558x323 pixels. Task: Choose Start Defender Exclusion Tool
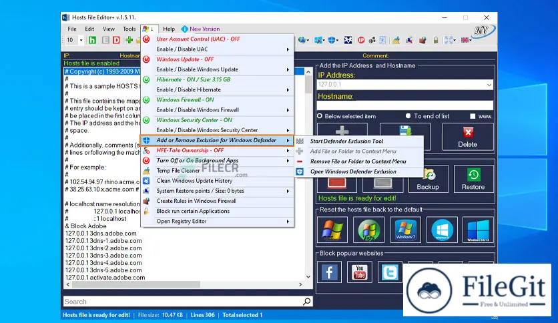tap(359, 141)
